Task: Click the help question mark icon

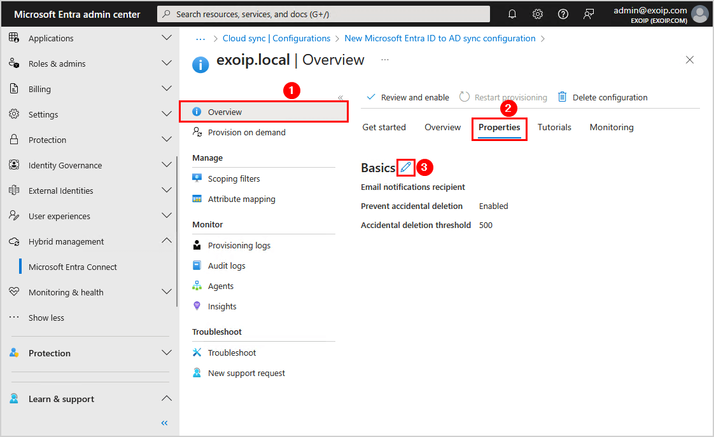Action: [x=563, y=14]
